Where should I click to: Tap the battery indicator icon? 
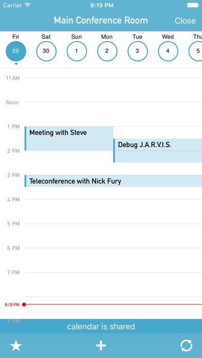[x=193, y=5]
